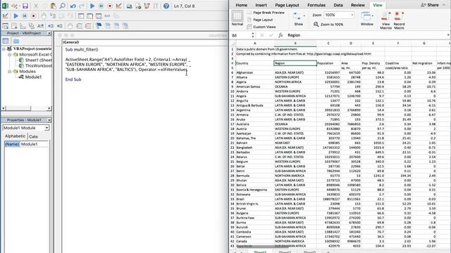Stop the macro with the top toolbar reset button
Screen dimensions: 451x253
110,6
